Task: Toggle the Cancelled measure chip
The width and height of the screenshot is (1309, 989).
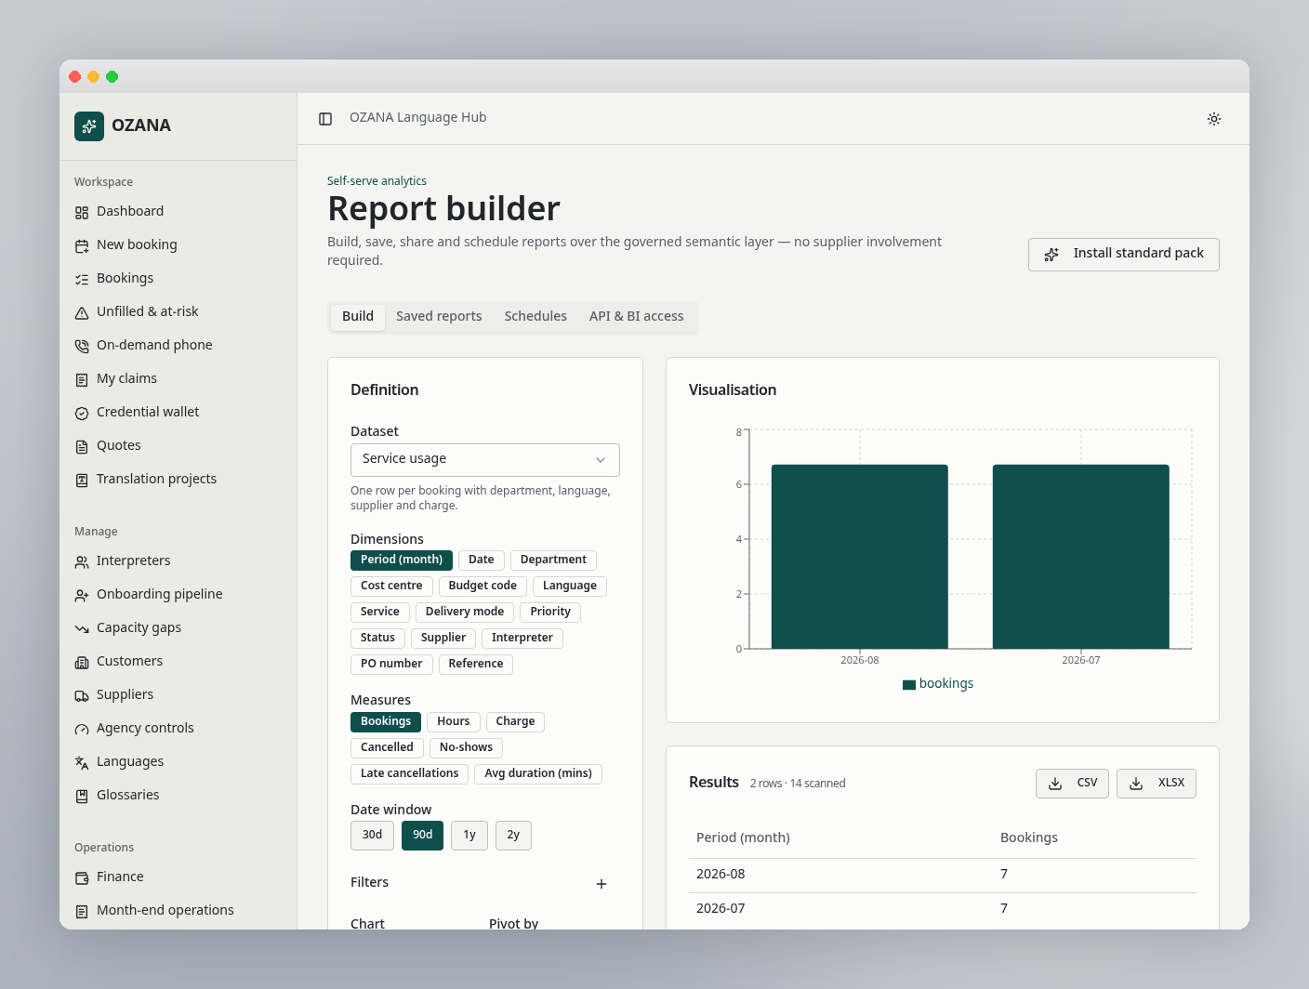Action: point(387,747)
